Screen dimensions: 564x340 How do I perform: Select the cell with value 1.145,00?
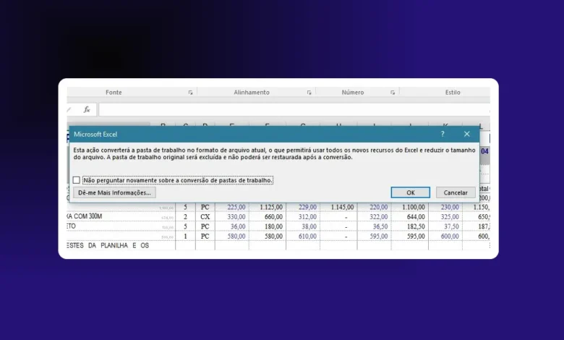(x=338, y=207)
